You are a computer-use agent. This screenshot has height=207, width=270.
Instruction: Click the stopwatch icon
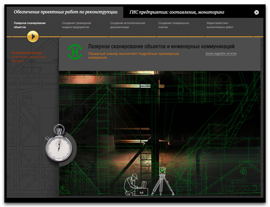[x=59, y=144]
